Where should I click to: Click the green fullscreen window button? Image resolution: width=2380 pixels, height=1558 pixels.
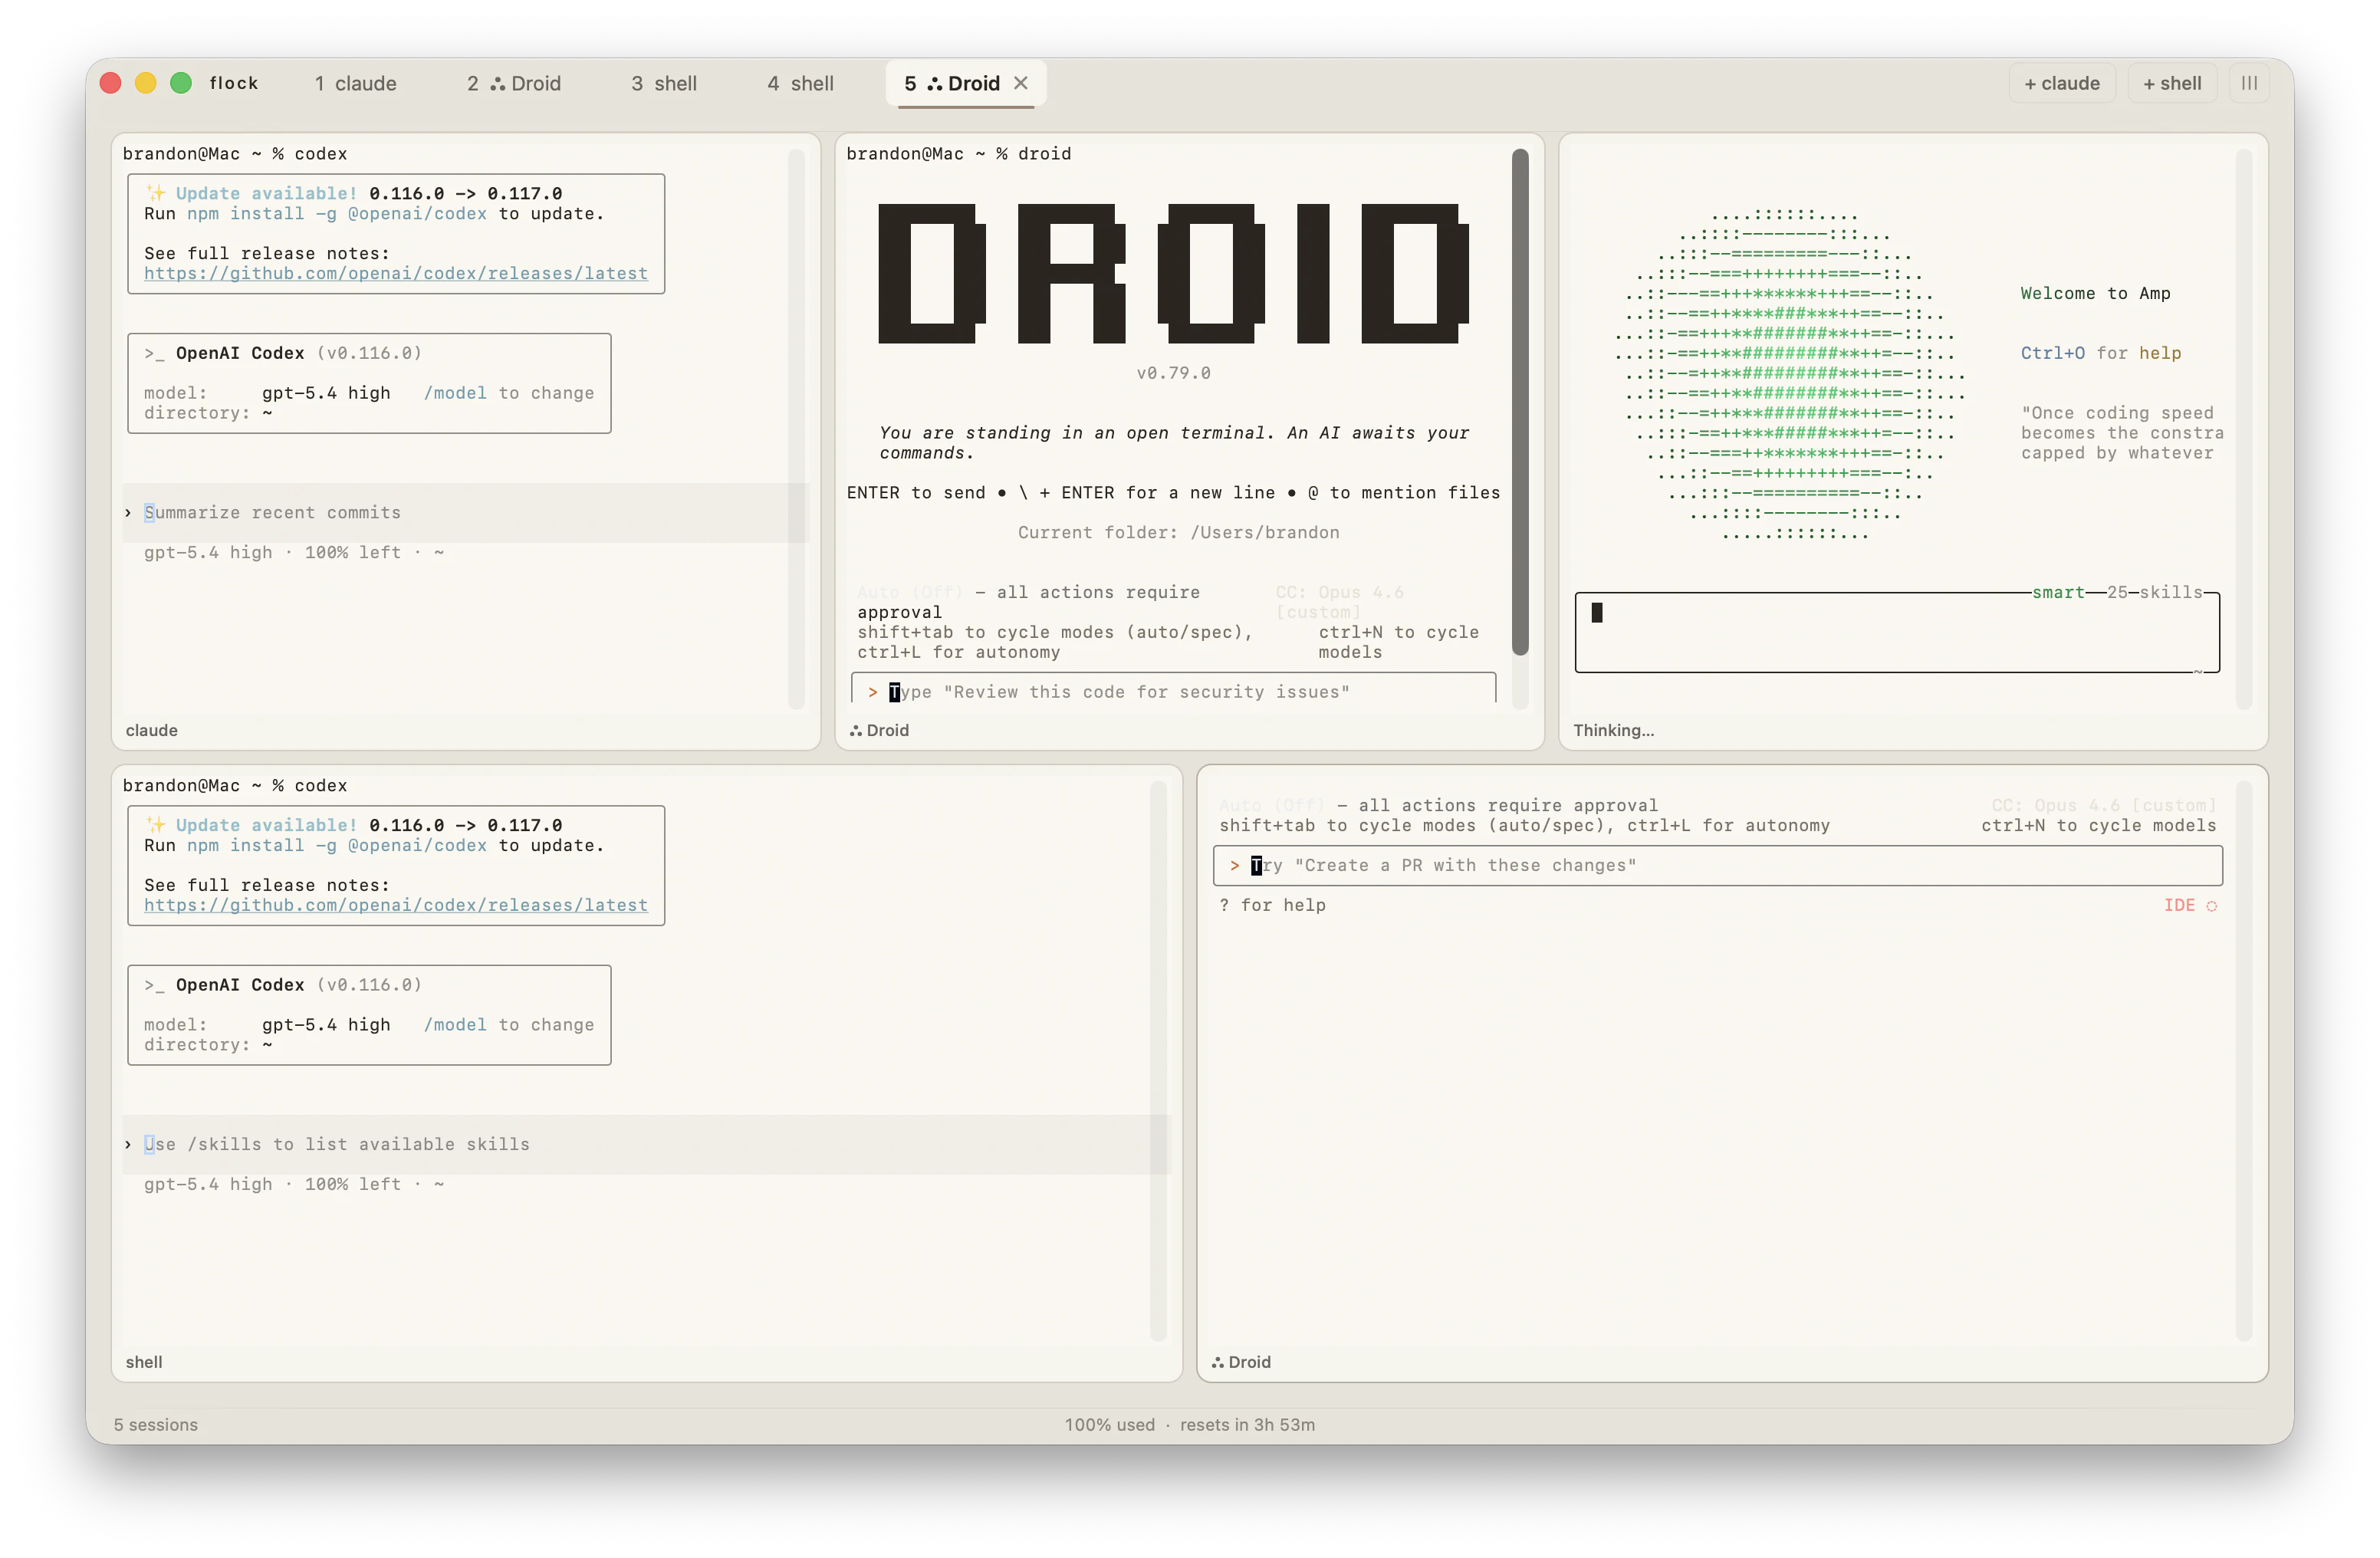(x=181, y=83)
